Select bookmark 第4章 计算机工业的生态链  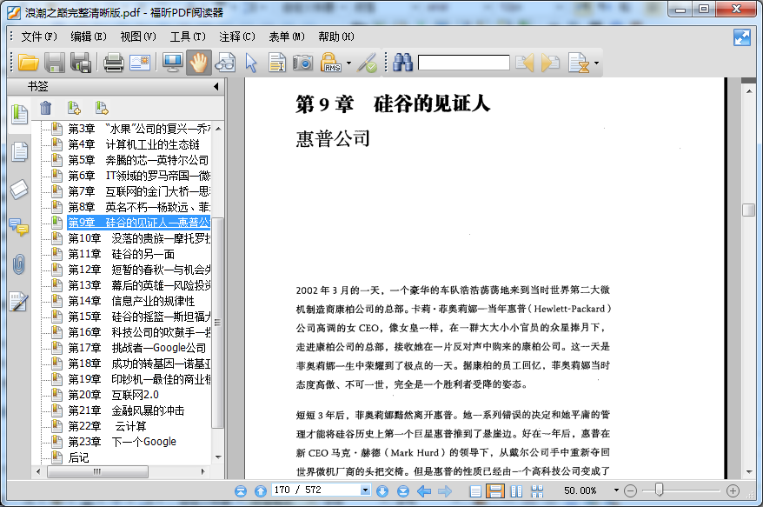tap(134, 144)
